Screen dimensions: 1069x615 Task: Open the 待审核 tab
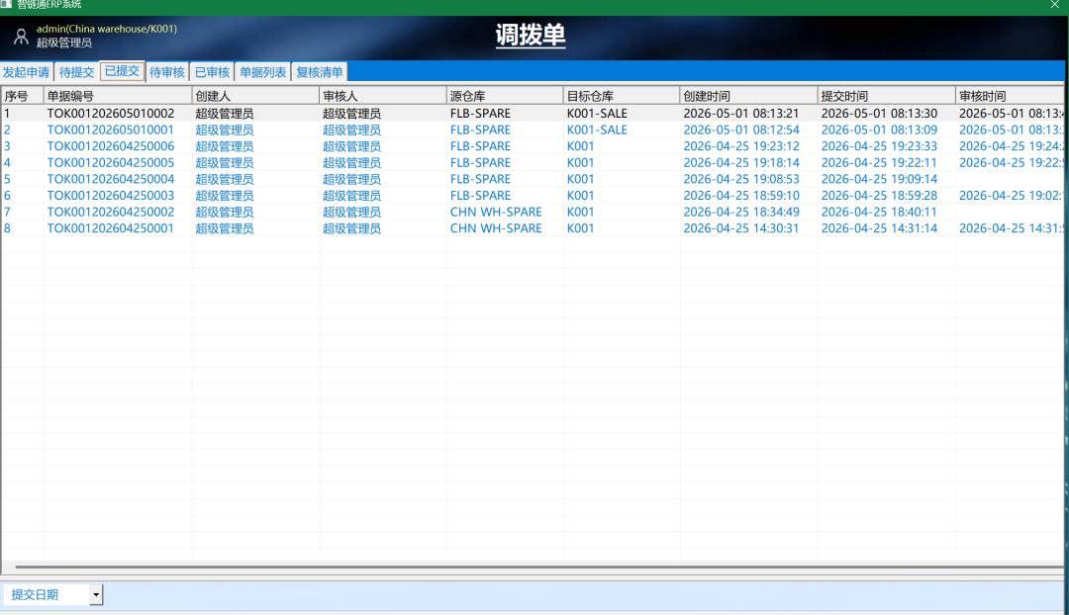pos(167,72)
